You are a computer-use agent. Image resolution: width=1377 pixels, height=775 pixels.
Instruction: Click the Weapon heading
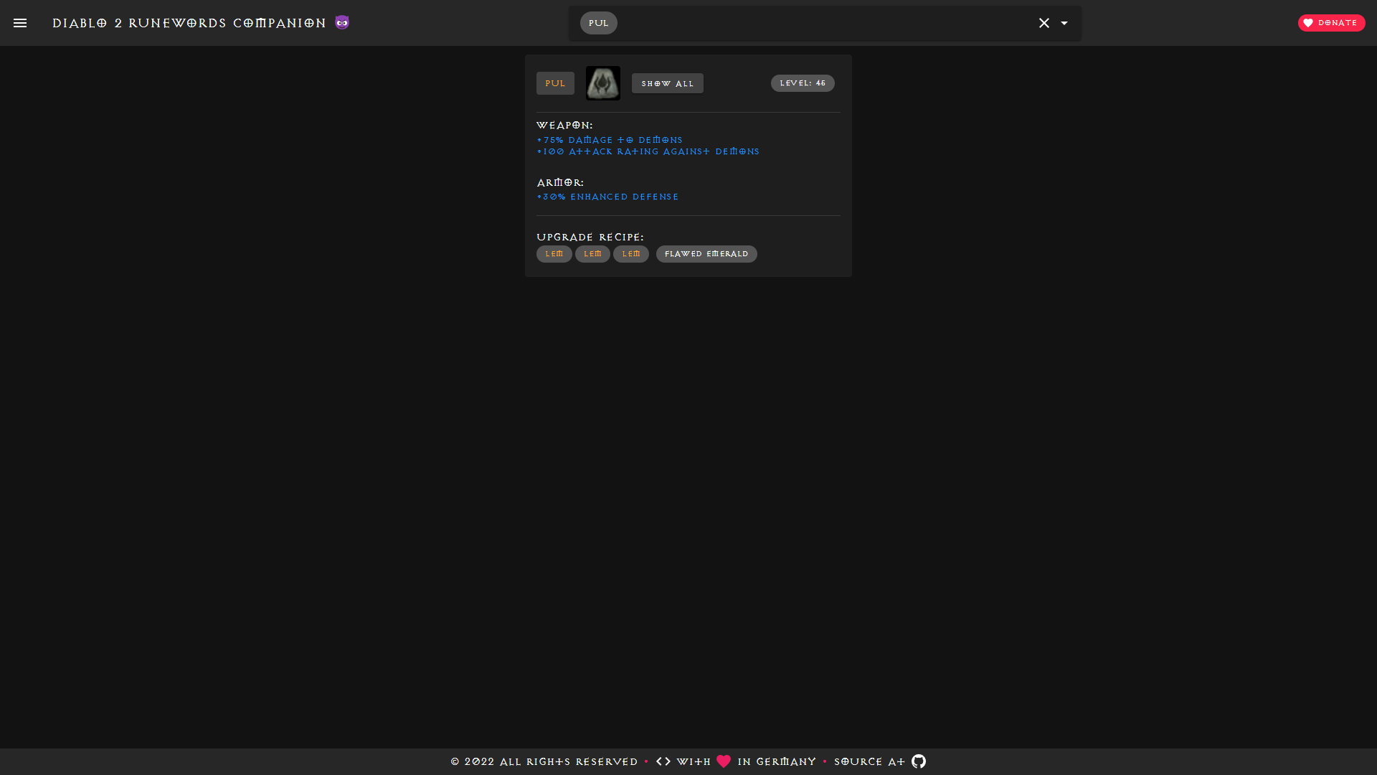click(x=564, y=125)
